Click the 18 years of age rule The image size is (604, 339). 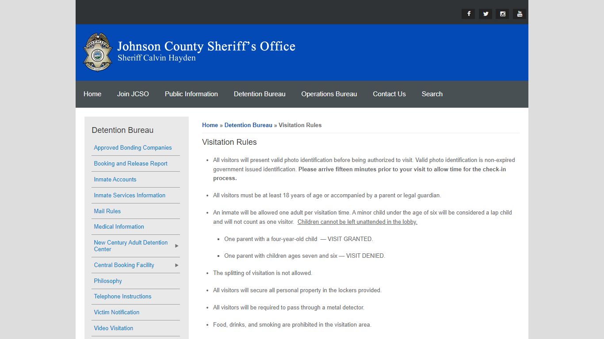(327, 195)
